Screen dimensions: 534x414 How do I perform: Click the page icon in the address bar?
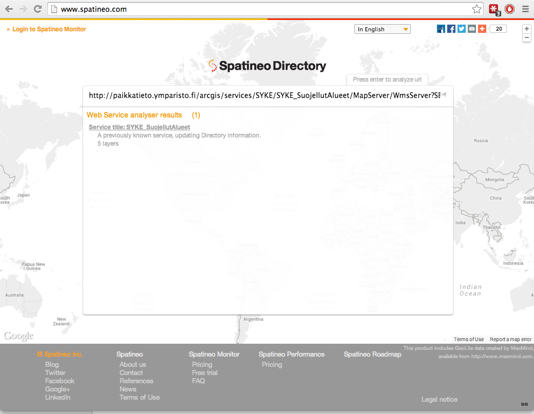pos(54,9)
